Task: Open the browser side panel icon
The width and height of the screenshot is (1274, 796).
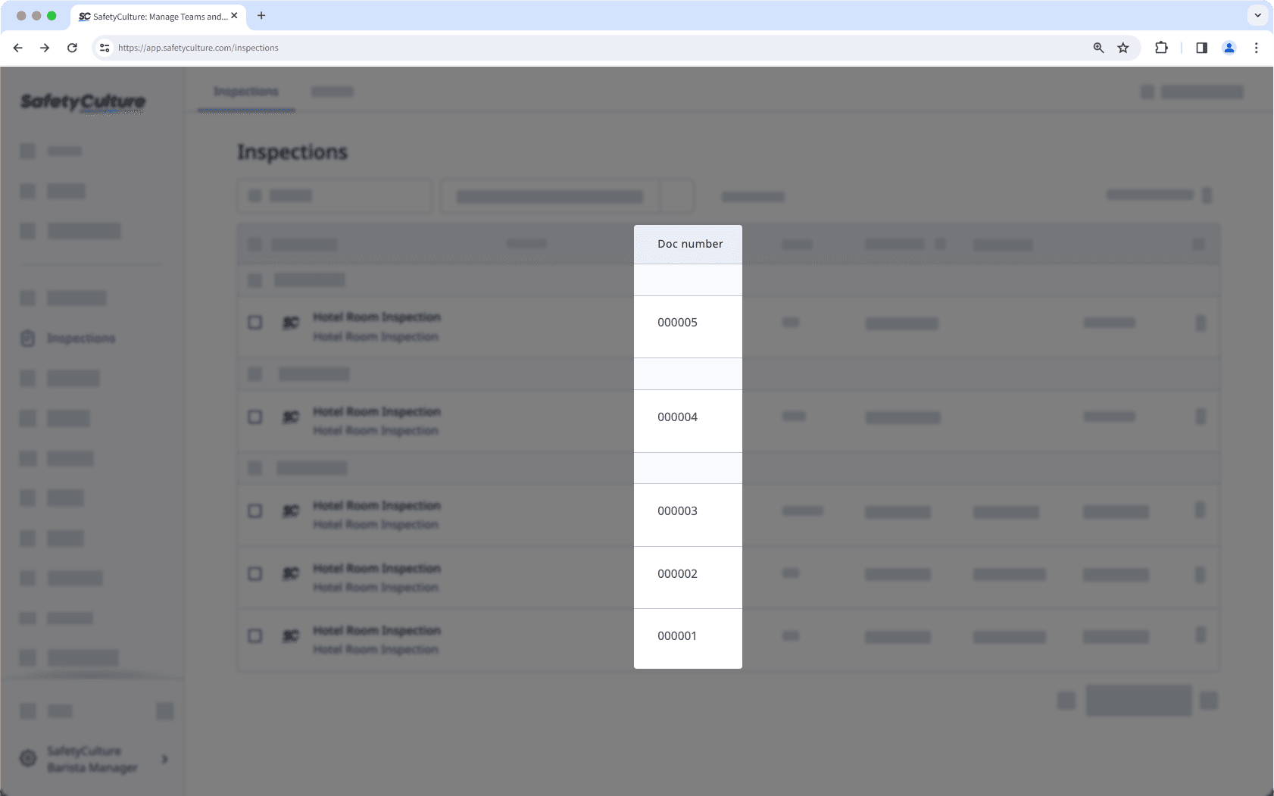Action: (x=1200, y=47)
